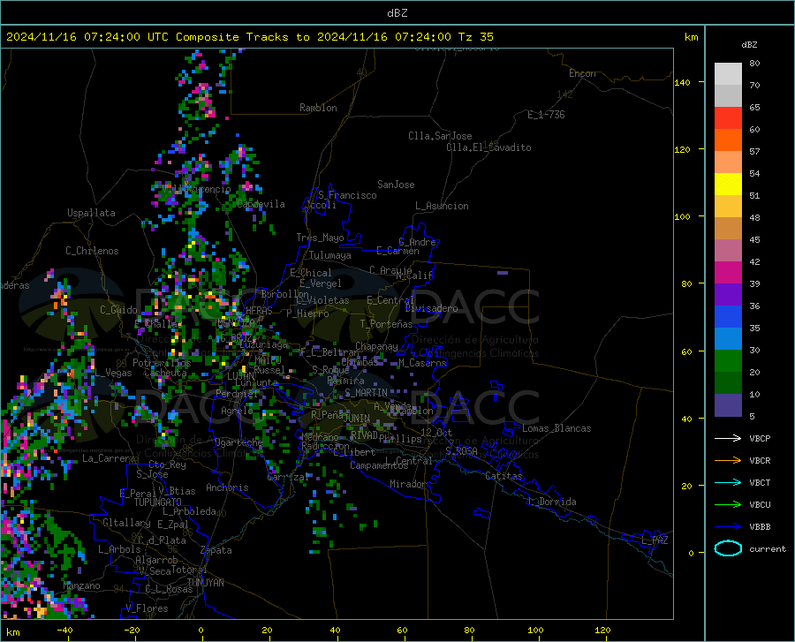Viewport: 795px width, 642px height.
Task: Click the 100 km tick on vertical axis
Action: 682,216
